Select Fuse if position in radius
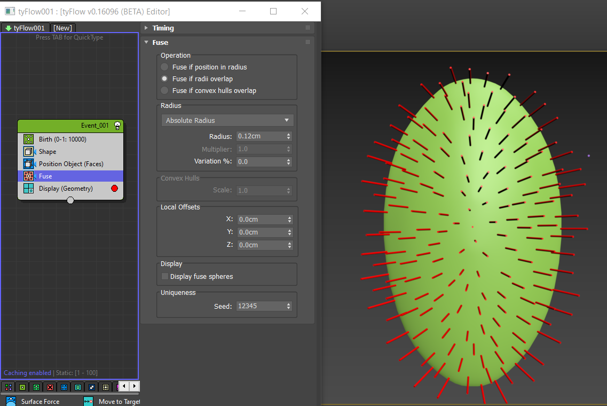The width and height of the screenshot is (607, 406). click(x=165, y=67)
